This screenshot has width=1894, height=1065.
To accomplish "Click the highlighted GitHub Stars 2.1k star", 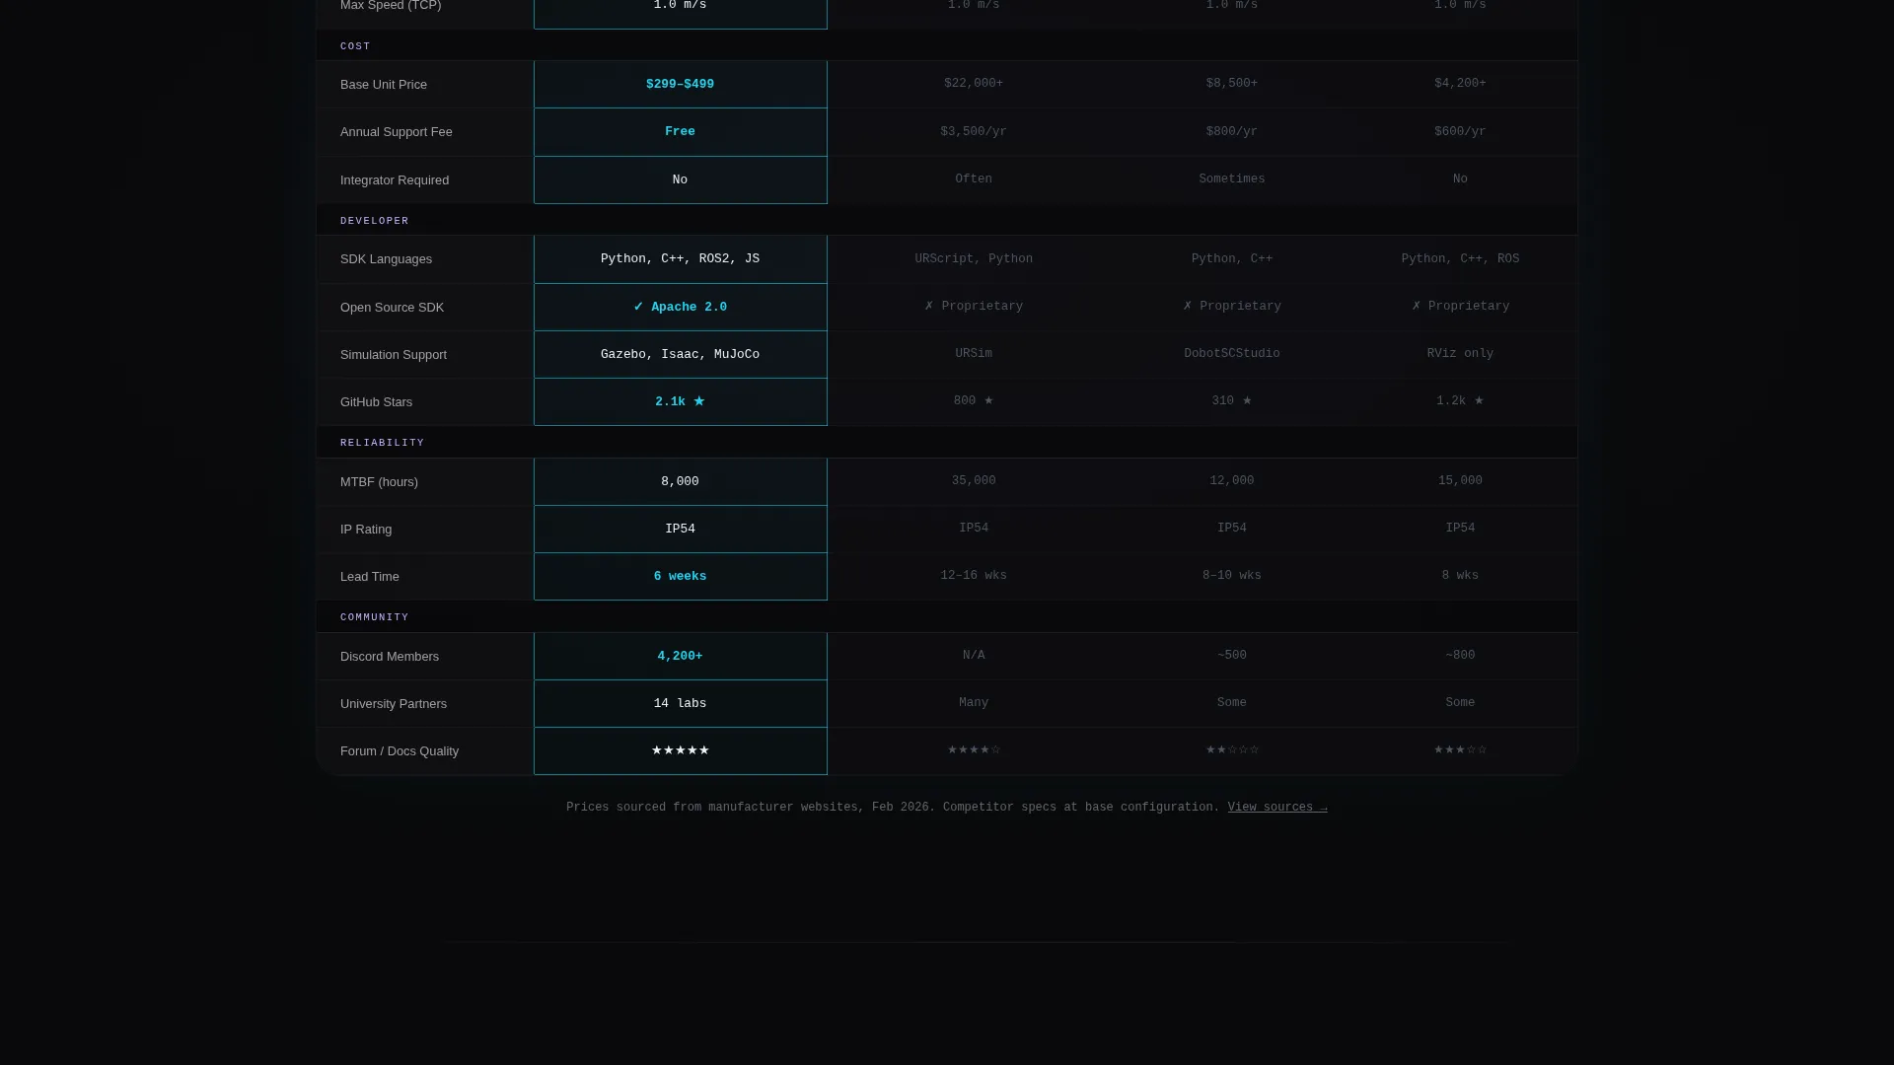I will tap(680, 401).
